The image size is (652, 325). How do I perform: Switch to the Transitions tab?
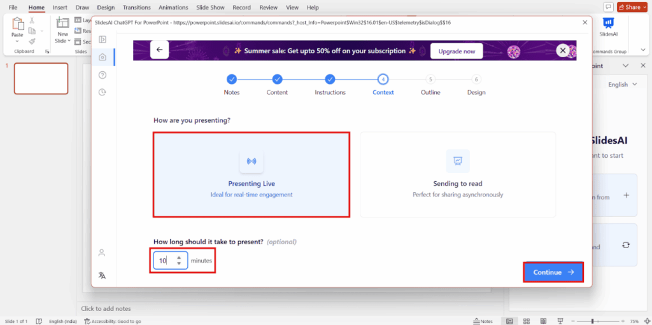click(x=137, y=8)
